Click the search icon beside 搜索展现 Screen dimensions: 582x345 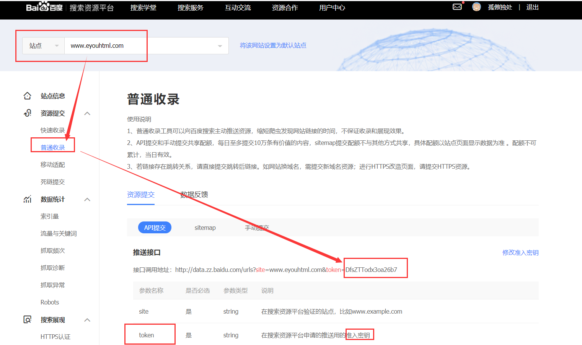tap(27, 319)
